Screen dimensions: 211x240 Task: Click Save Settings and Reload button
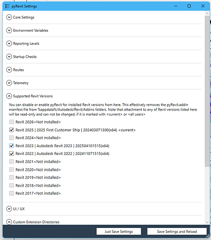click(x=177, y=231)
